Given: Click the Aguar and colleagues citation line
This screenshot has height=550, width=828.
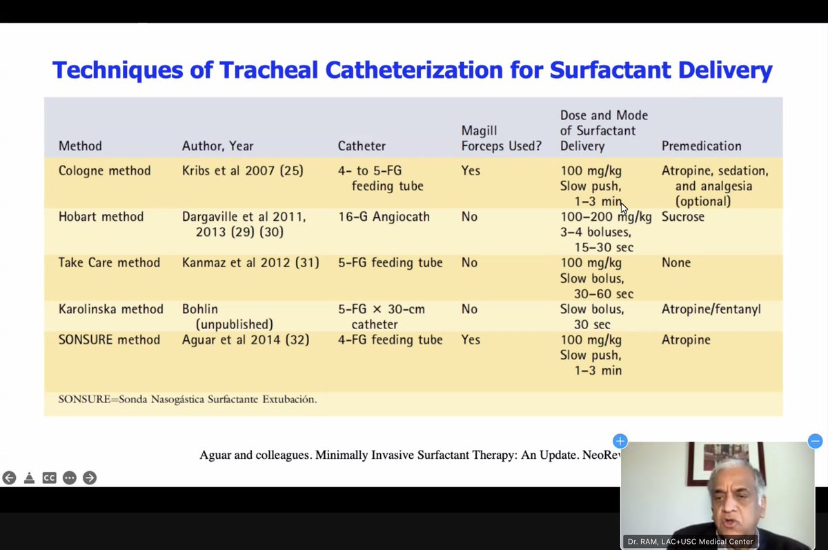Looking at the screenshot, I should pos(410,455).
